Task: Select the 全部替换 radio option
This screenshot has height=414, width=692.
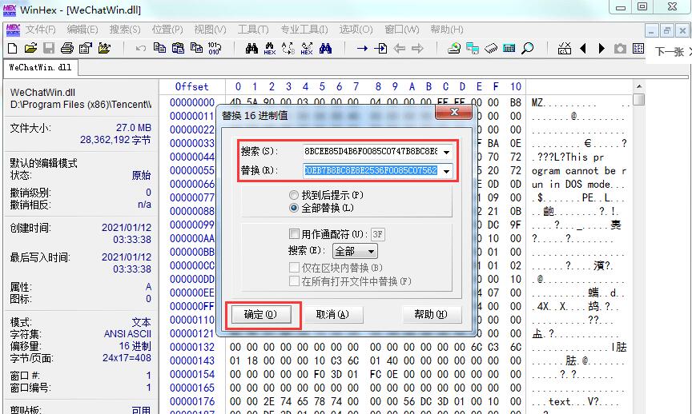Action: [x=294, y=208]
